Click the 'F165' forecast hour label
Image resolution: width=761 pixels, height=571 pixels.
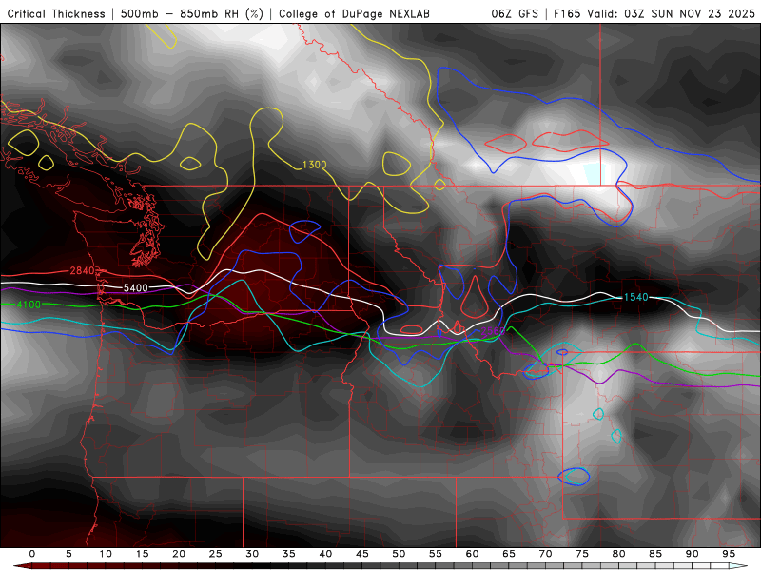pos(567,14)
